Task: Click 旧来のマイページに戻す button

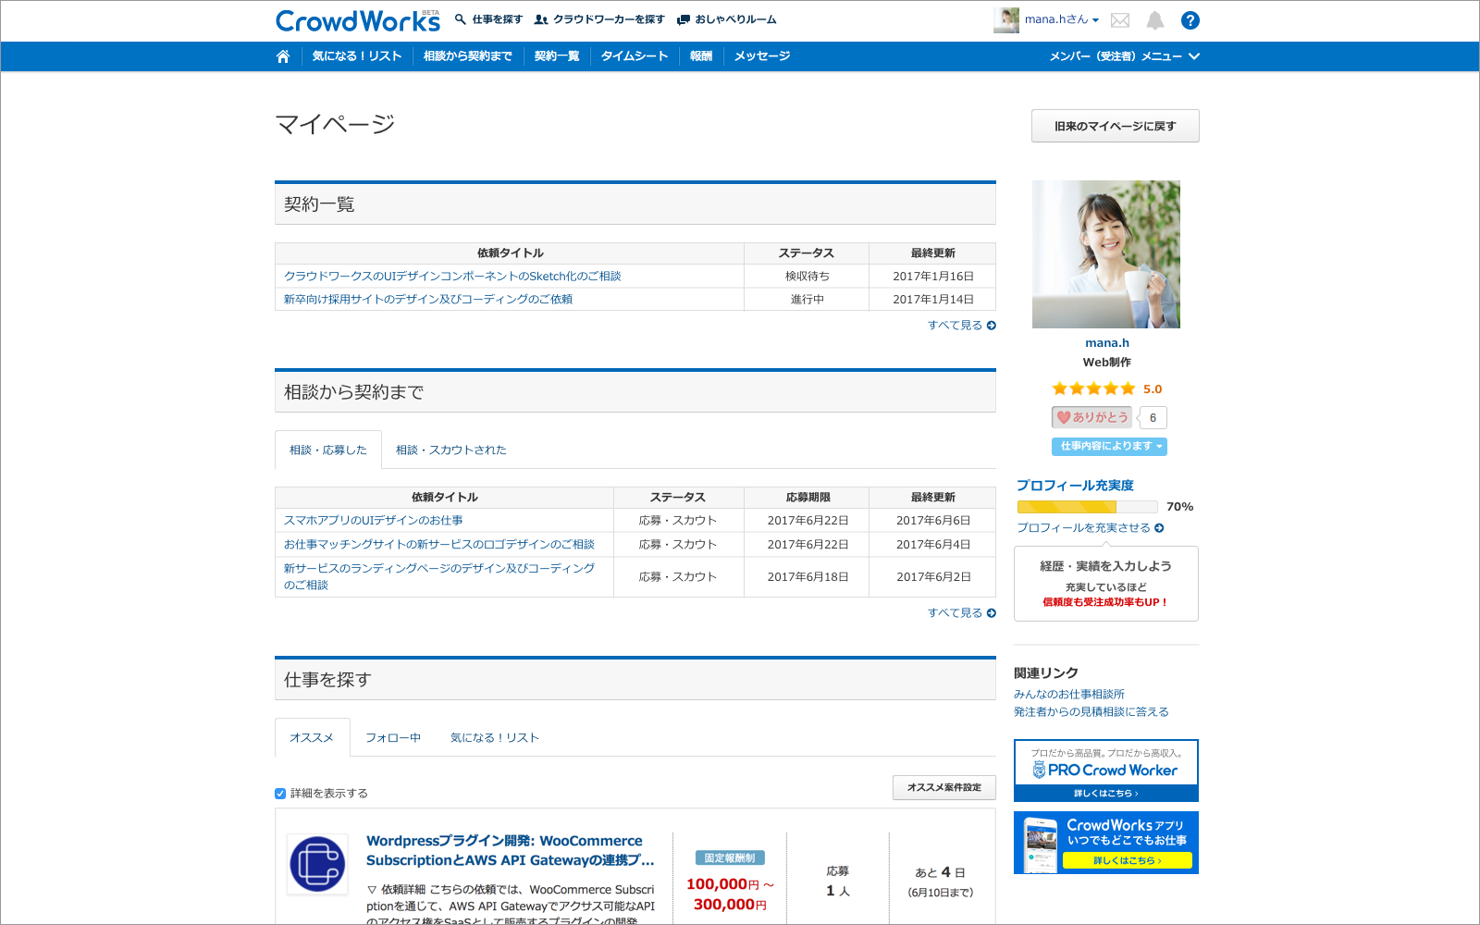Action: tap(1115, 127)
